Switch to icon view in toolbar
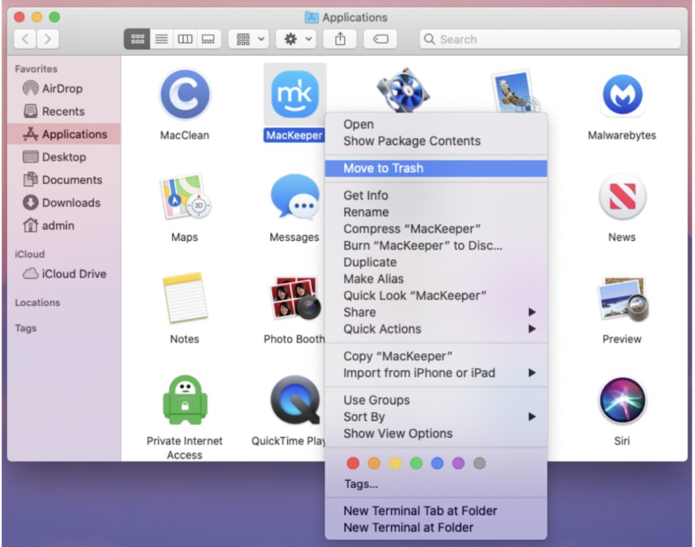The height and width of the screenshot is (547, 695). click(x=137, y=39)
